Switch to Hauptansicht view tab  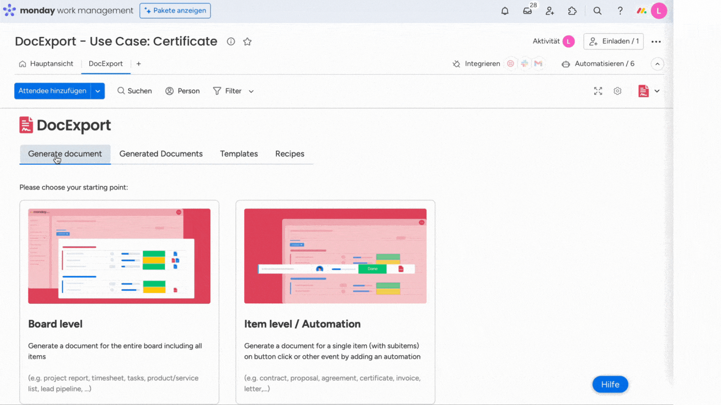[46, 64]
